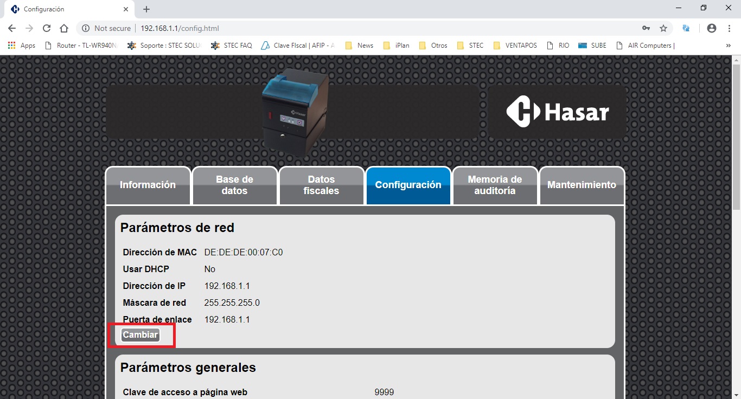Bookmark this page with the star icon
The height and width of the screenshot is (399, 741).
[x=663, y=28]
